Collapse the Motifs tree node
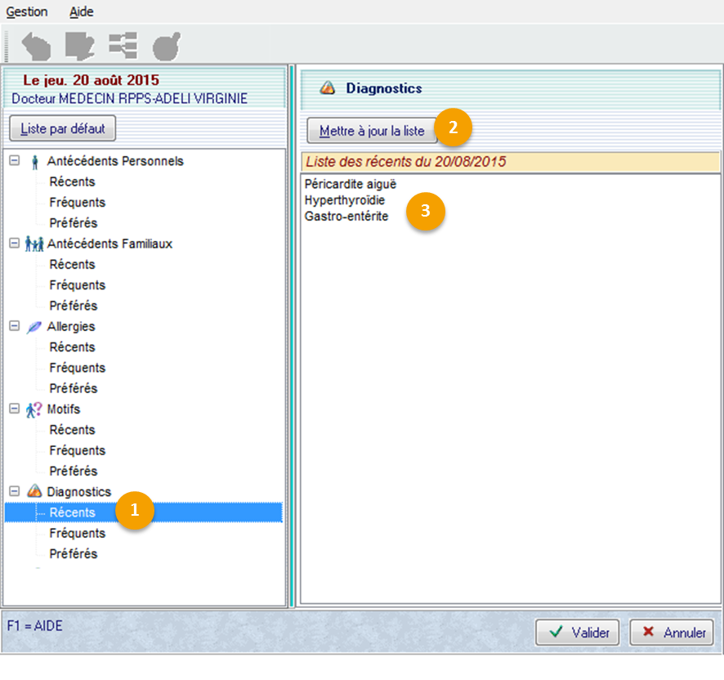 [14, 409]
